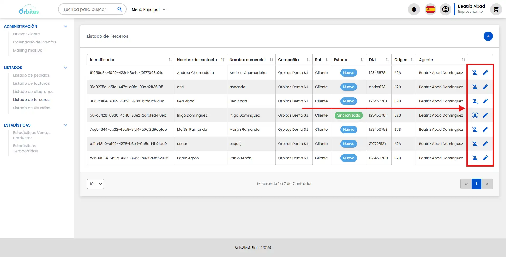This screenshot has height=257, width=506.
Task: Toggle sorting on the DNI column
Action: (x=387, y=60)
